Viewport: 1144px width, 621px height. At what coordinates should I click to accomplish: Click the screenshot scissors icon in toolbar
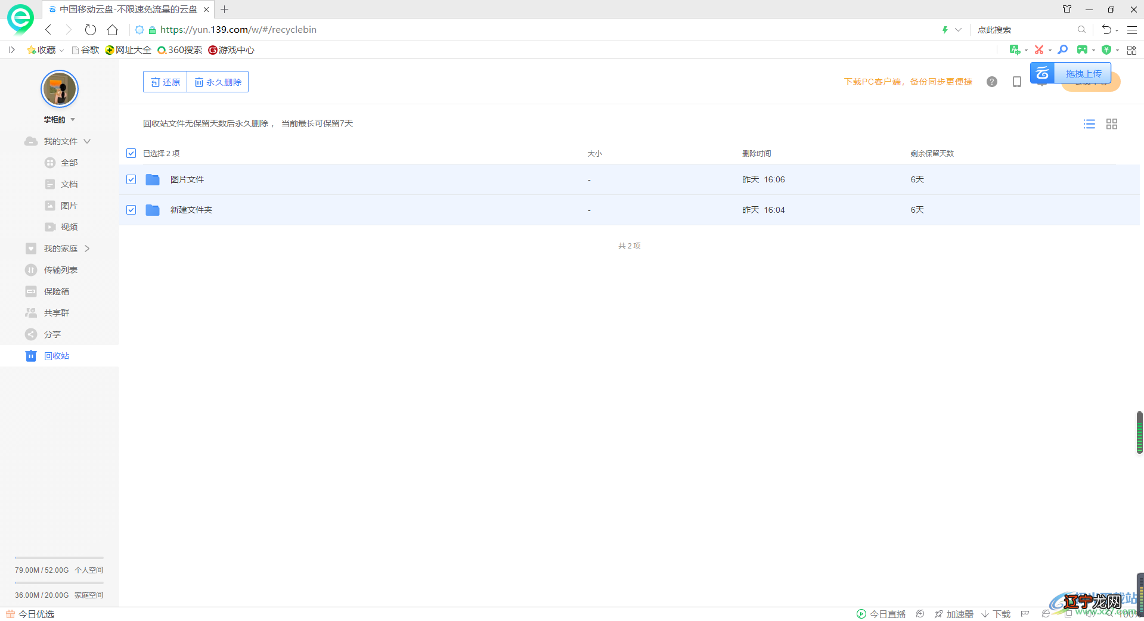point(1038,50)
